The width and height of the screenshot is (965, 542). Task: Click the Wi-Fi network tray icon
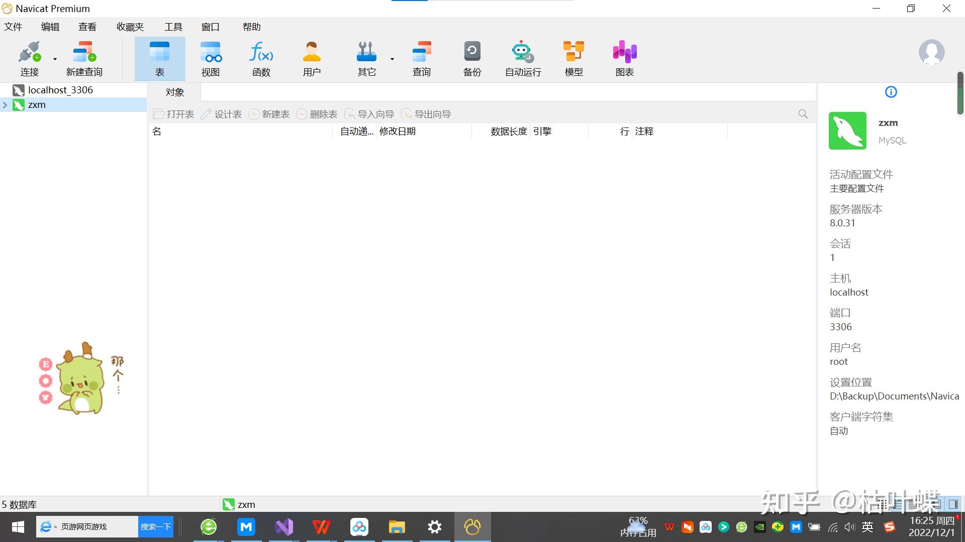(833, 527)
